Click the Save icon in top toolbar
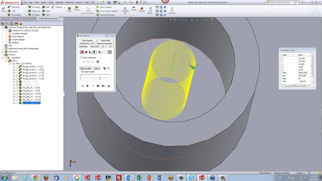 pos(109,3)
